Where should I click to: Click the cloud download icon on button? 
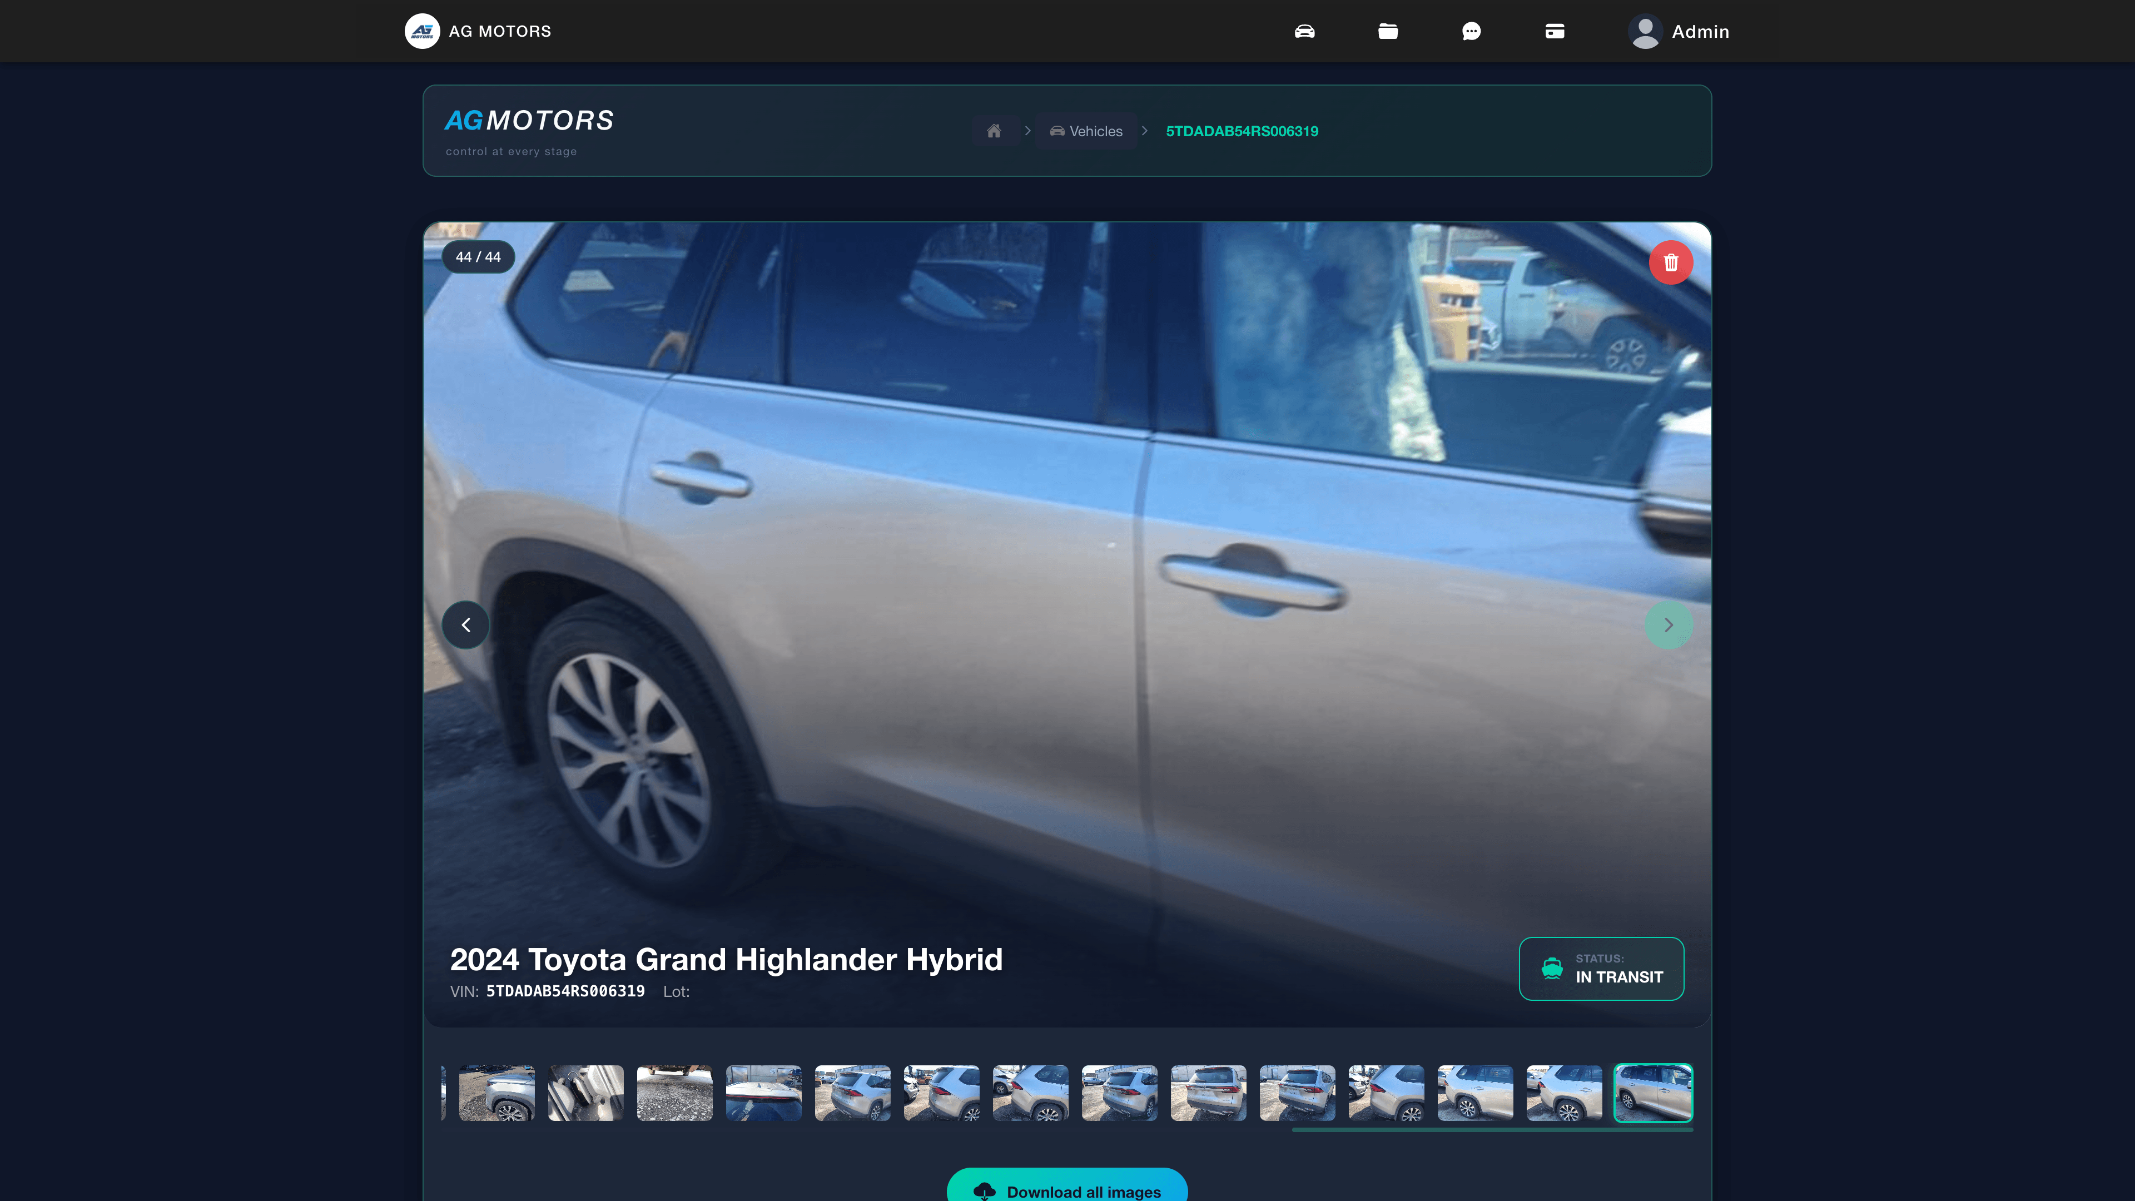(x=985, y=1191)
